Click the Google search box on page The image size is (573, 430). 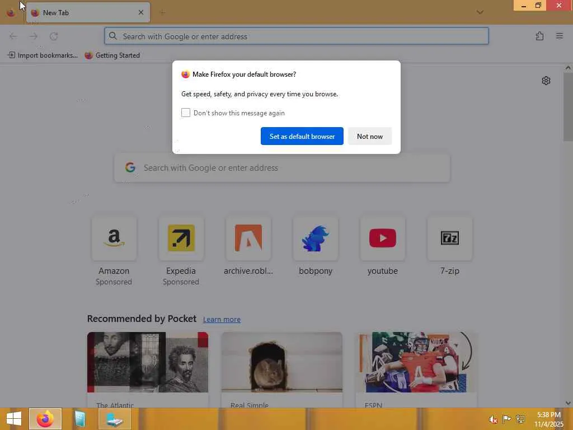pos(282,168)
